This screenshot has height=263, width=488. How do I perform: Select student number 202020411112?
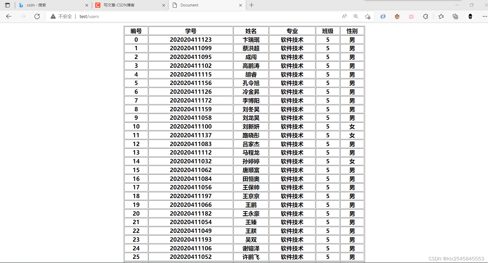191,152
